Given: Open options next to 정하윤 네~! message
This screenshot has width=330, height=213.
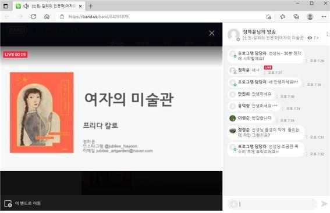Looking at the screenshot, I should [x=264, y=73].
